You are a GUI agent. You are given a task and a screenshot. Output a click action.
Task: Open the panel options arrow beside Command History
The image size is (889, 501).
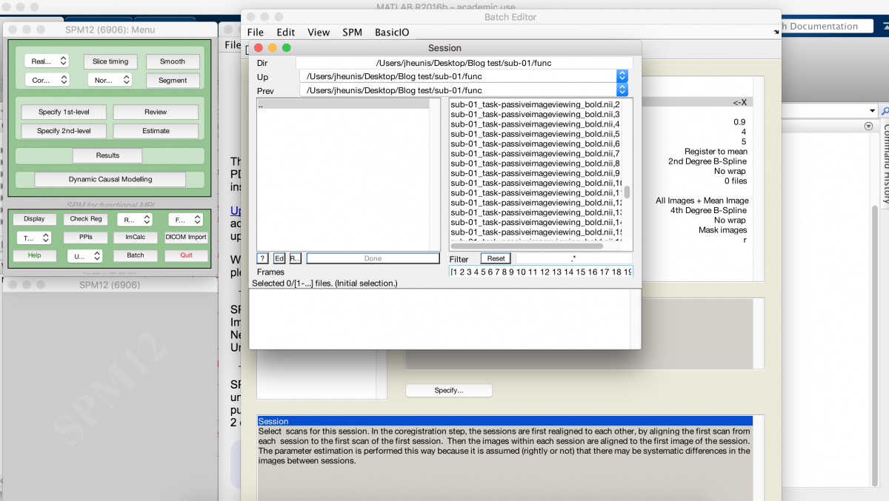tap(868, 127)
